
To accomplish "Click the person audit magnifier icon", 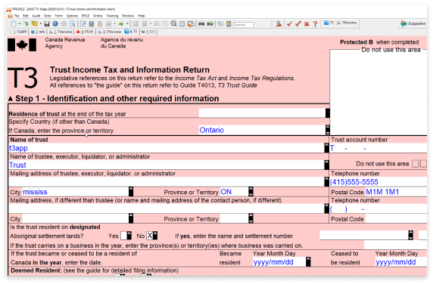I will [279, 24].
